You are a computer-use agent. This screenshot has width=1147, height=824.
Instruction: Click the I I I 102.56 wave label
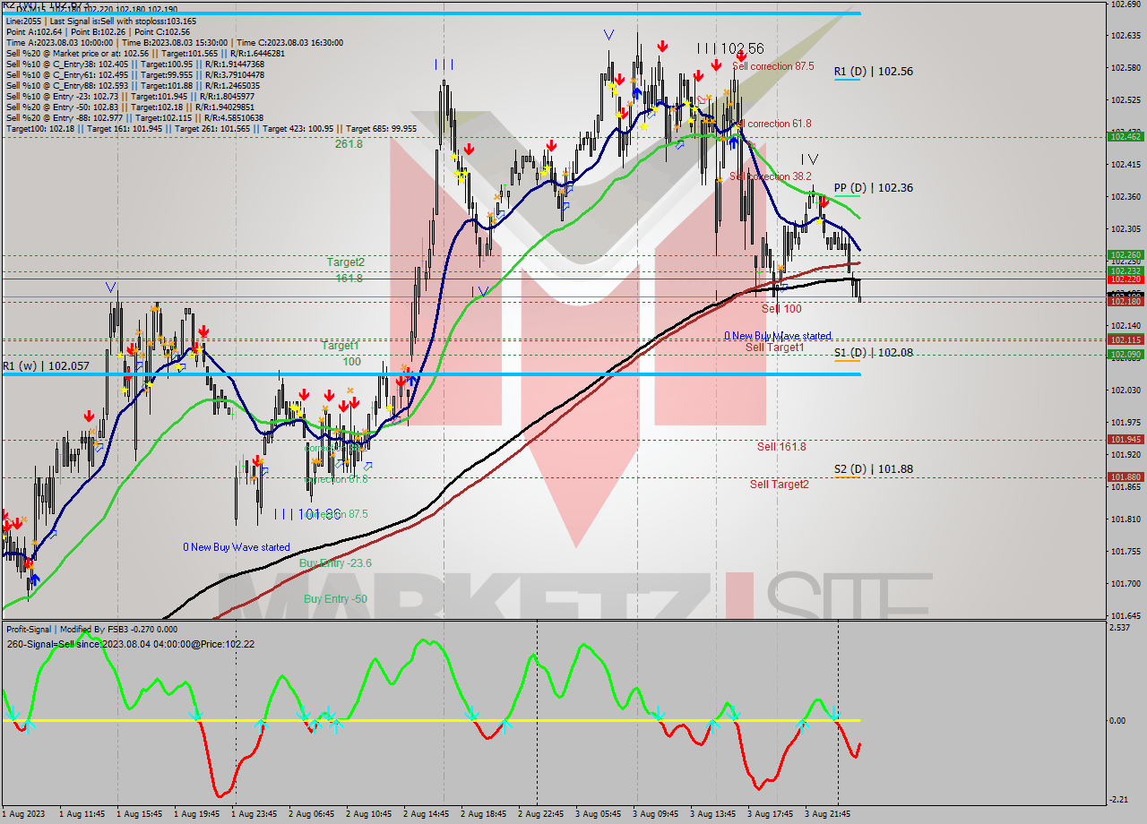coord(730,48)
